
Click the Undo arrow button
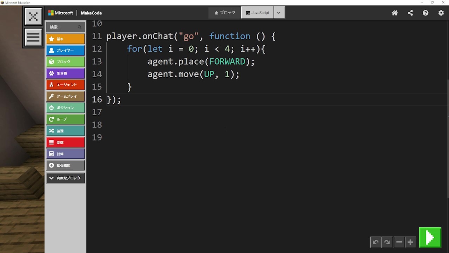(x=376, y=242)
